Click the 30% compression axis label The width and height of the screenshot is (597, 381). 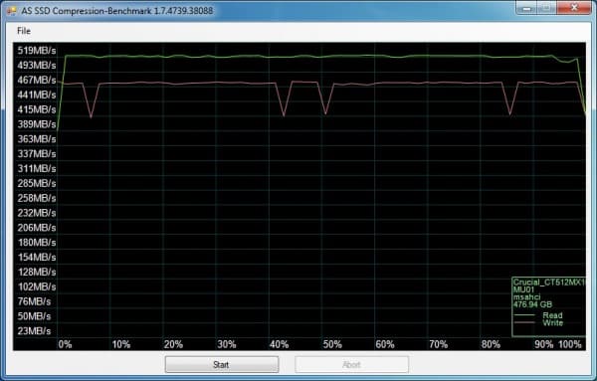click(227, 345)
